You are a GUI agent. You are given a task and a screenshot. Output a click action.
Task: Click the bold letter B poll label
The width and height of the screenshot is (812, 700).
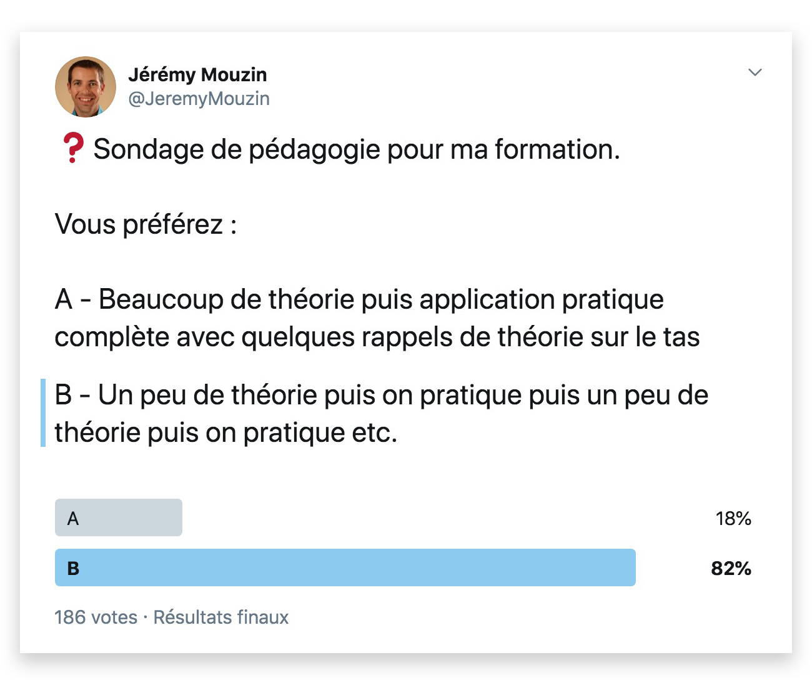click(73, 568)
